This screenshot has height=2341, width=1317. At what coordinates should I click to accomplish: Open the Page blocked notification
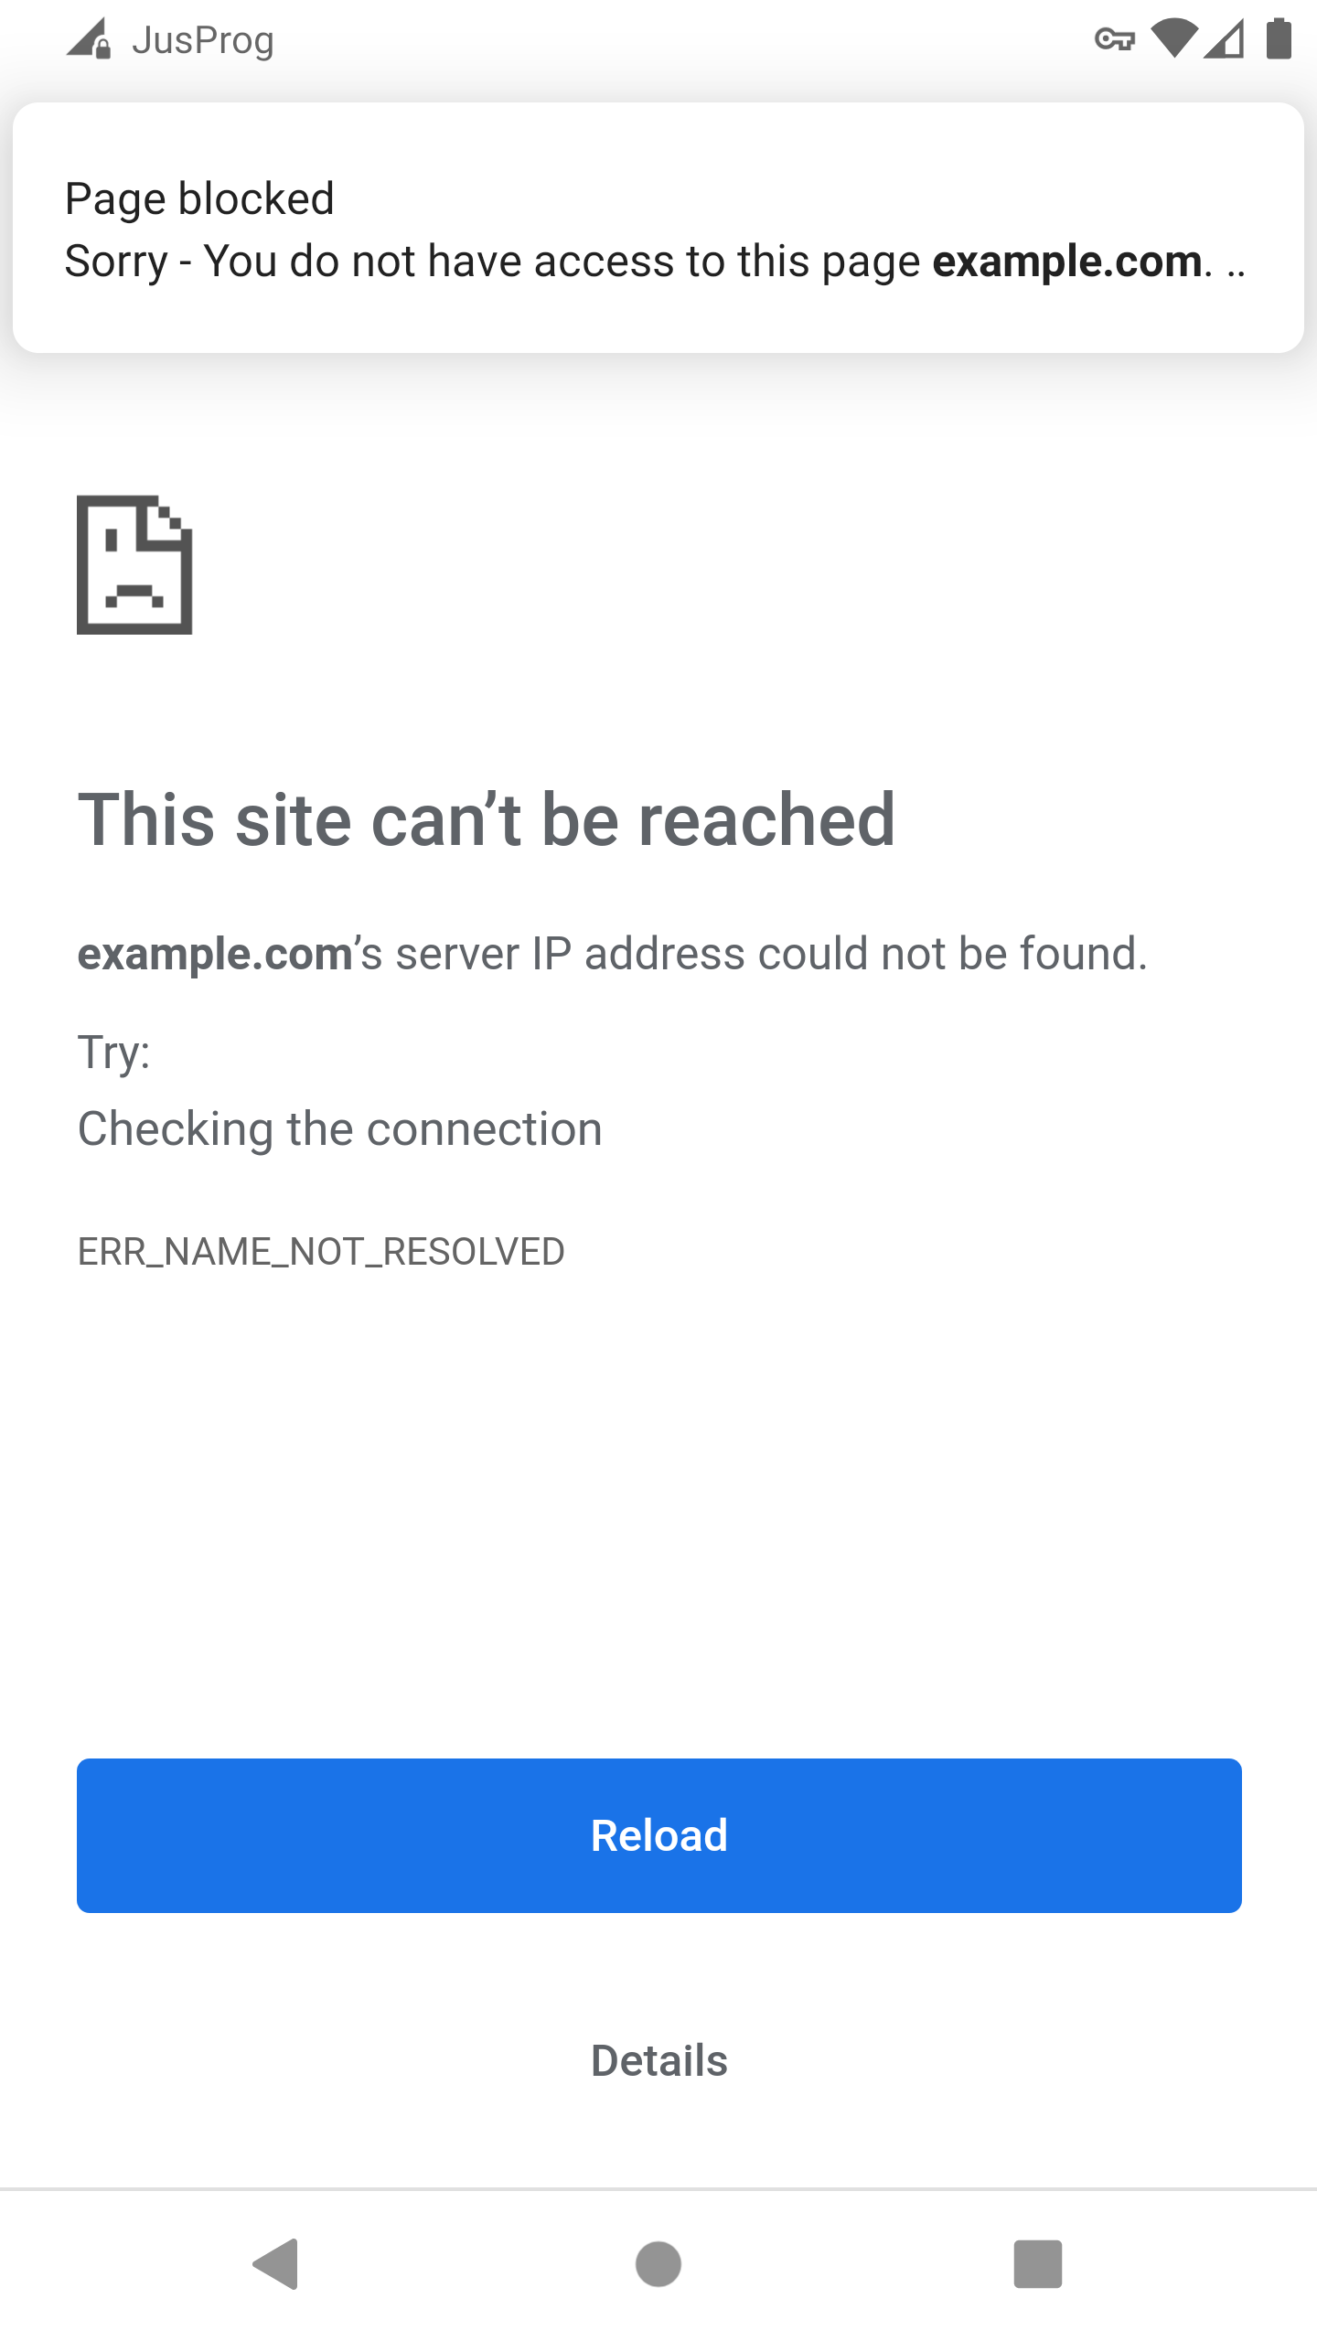pyautogui.click(x=658, y=228)
